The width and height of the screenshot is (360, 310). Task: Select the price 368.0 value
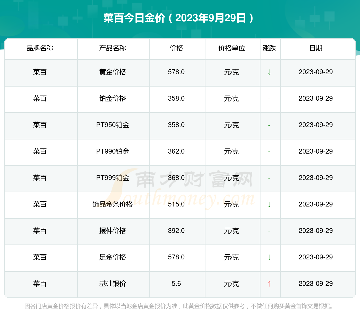[176, 178]
